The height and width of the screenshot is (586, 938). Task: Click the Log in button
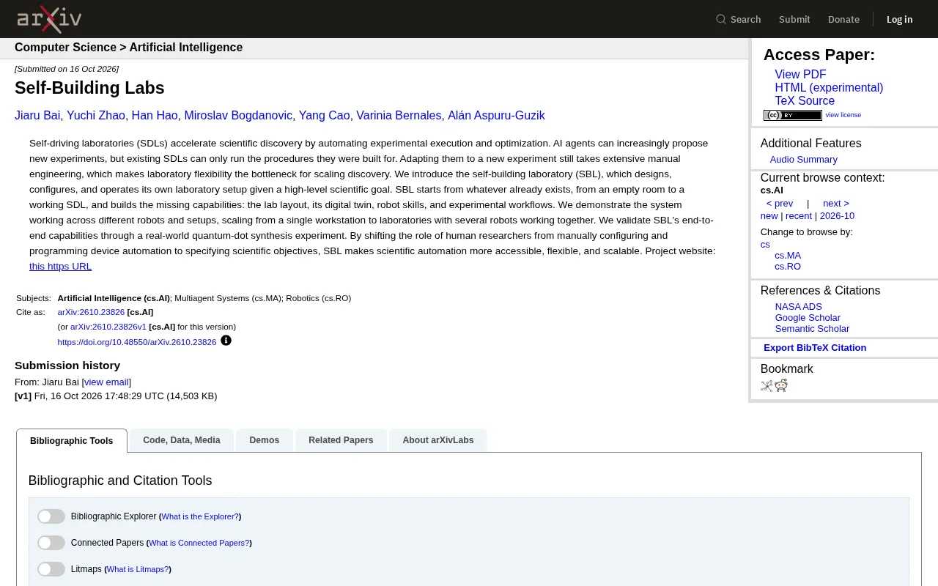click(899, 19)
